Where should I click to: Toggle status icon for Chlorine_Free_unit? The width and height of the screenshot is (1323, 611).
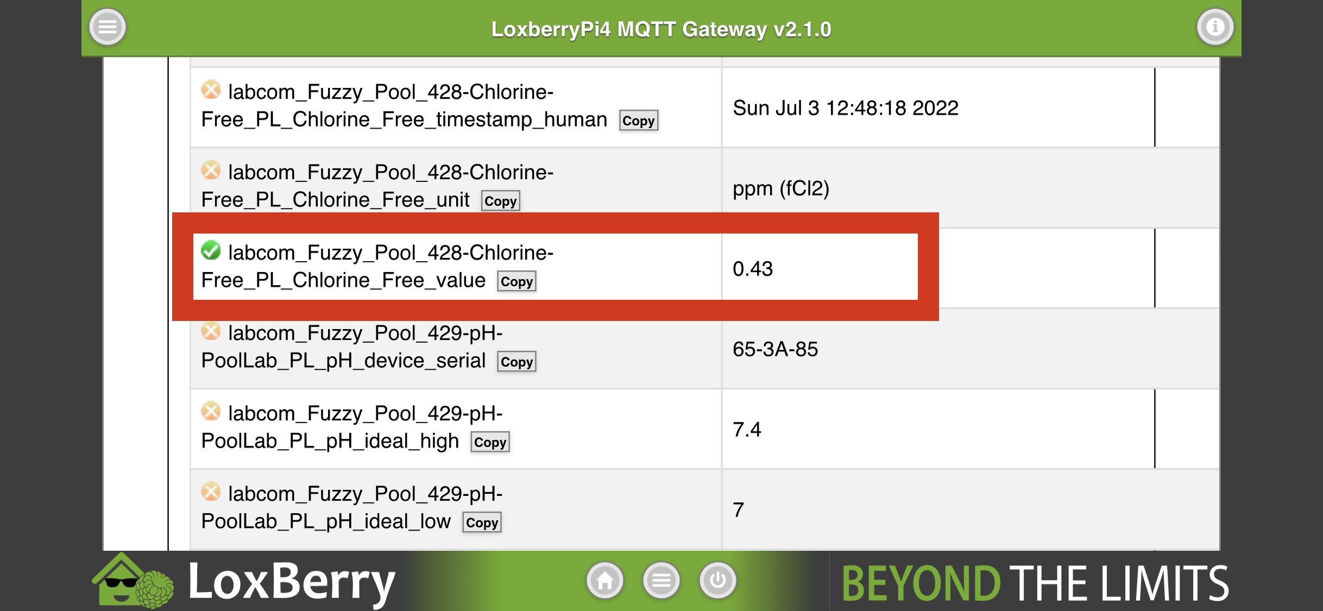[211, 170]
